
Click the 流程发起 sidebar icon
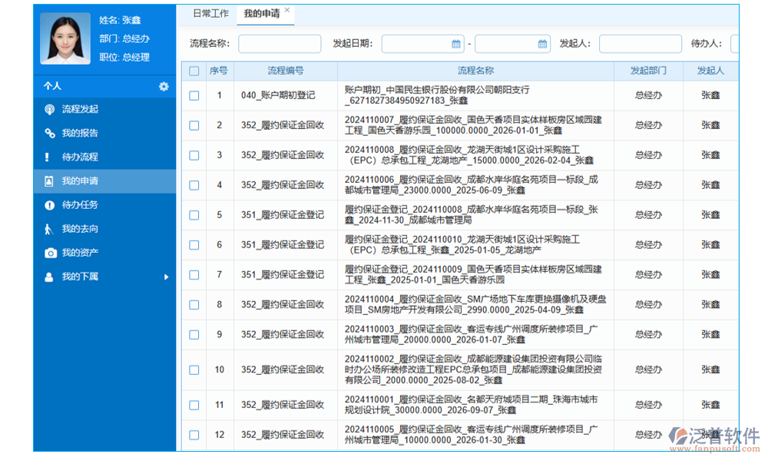(50, 110)
